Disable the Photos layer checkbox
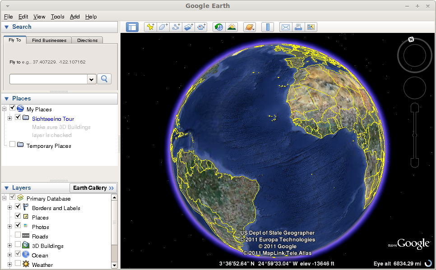The height and width of the screenshot is (270, 436). pyautogui.click(x=18, y=225)
